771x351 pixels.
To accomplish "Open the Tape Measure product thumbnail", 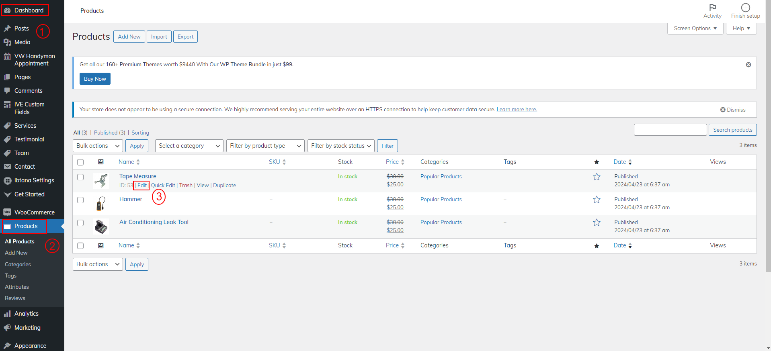I will [x=101, y=181].
